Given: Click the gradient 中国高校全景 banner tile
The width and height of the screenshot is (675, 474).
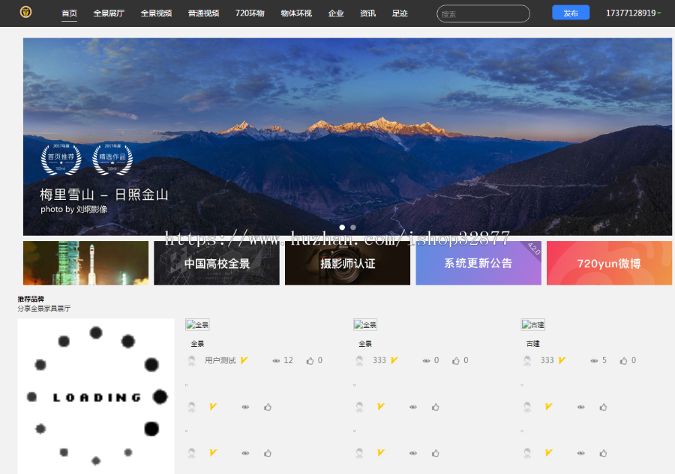Looking at the screenshot, I should pos(216,262).
